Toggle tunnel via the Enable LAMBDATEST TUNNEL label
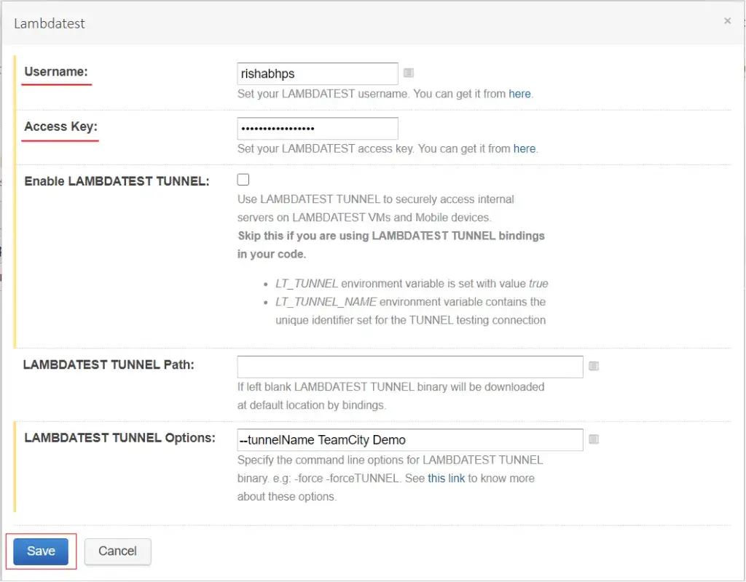The image size is (746, 582). click(x=116, y=181)
